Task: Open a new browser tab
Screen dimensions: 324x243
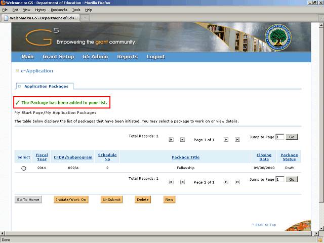Action: tap(85, 18)
